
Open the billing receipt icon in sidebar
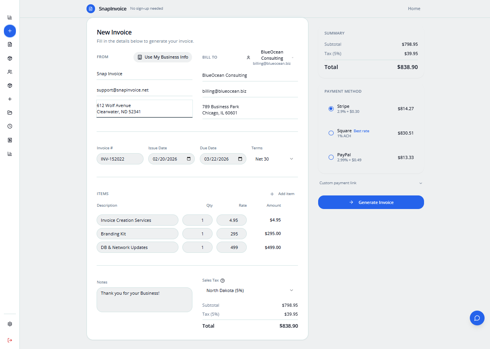coord(10,140)
